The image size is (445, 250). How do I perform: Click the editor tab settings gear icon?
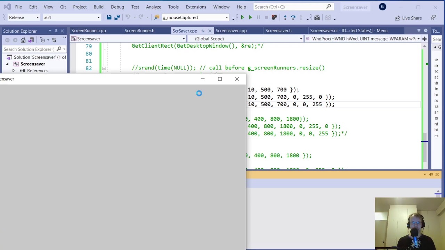[x=426, y=31]
